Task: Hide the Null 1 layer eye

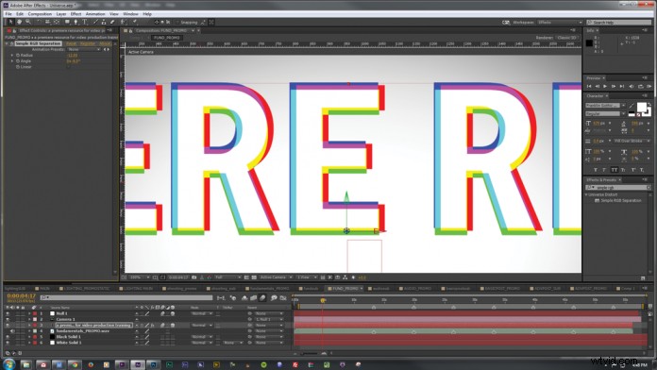Action: pyautogui.click(x=8, y=313)
